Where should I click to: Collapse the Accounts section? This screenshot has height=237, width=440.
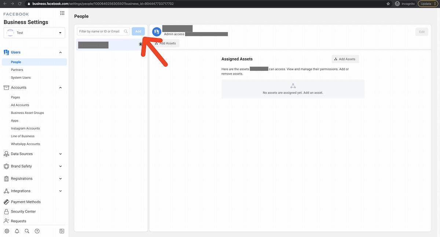(60, 87)
